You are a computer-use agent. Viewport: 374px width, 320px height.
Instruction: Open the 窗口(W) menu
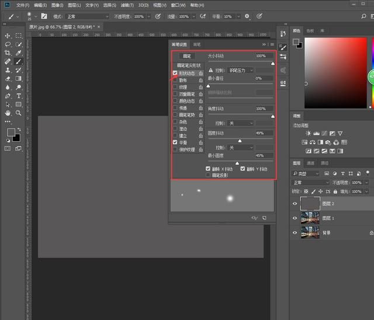pyautogui.click(x=178, y=5)
